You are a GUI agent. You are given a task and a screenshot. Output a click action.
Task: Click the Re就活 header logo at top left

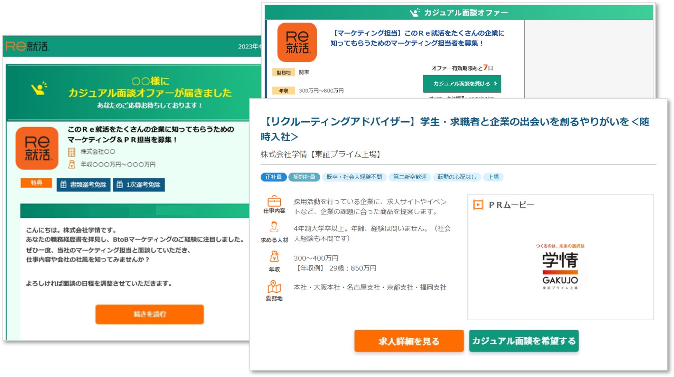(x=27, y=46)
